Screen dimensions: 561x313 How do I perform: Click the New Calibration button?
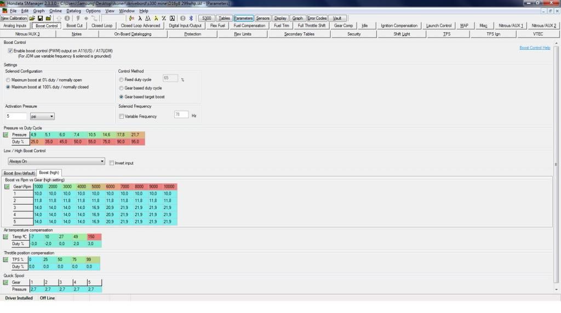14,18
